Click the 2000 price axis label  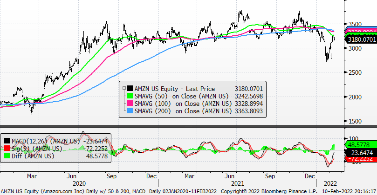355,97
